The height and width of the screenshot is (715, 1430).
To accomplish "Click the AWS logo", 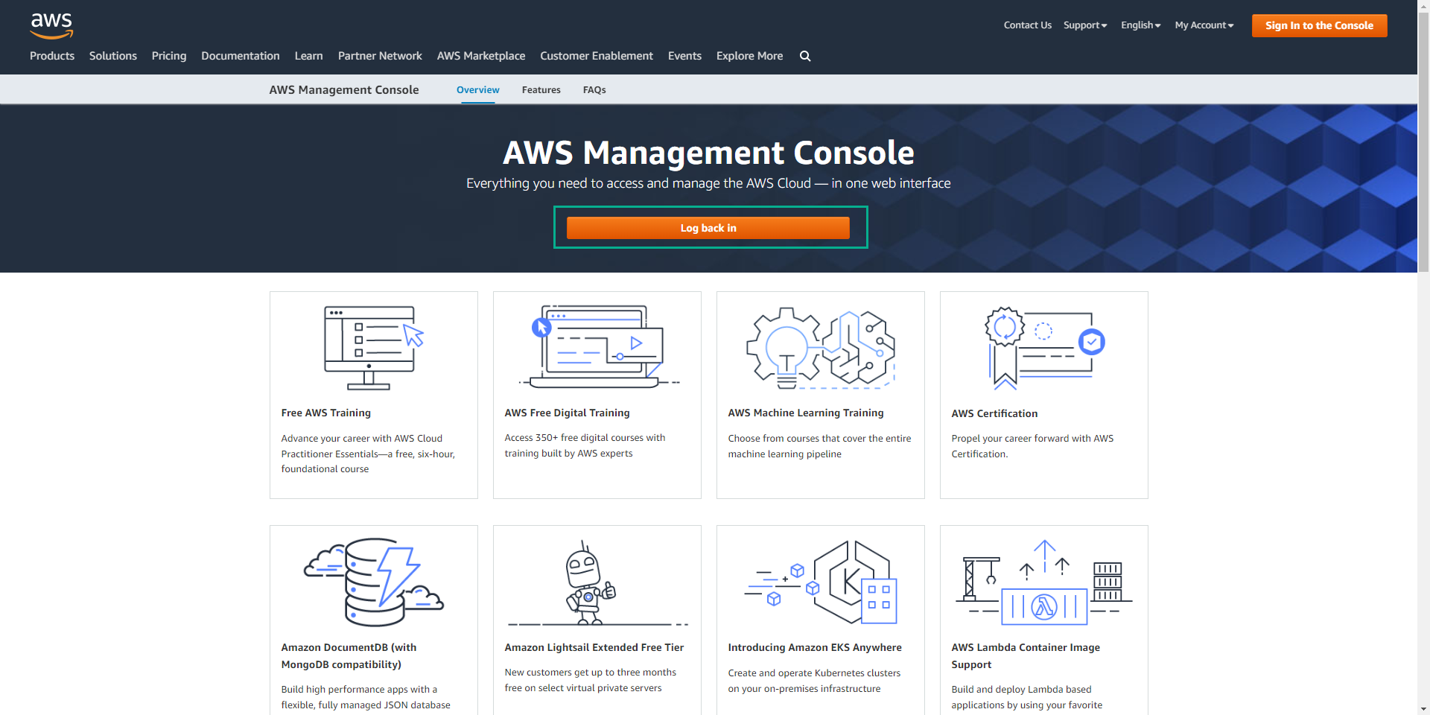I will [x=51, y=26].
